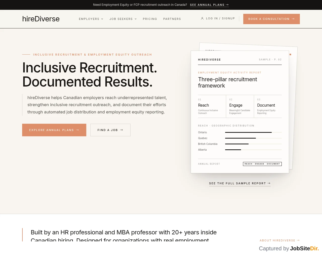
Task: Open See the Full Sample Report link
Action: coord(240,183)
